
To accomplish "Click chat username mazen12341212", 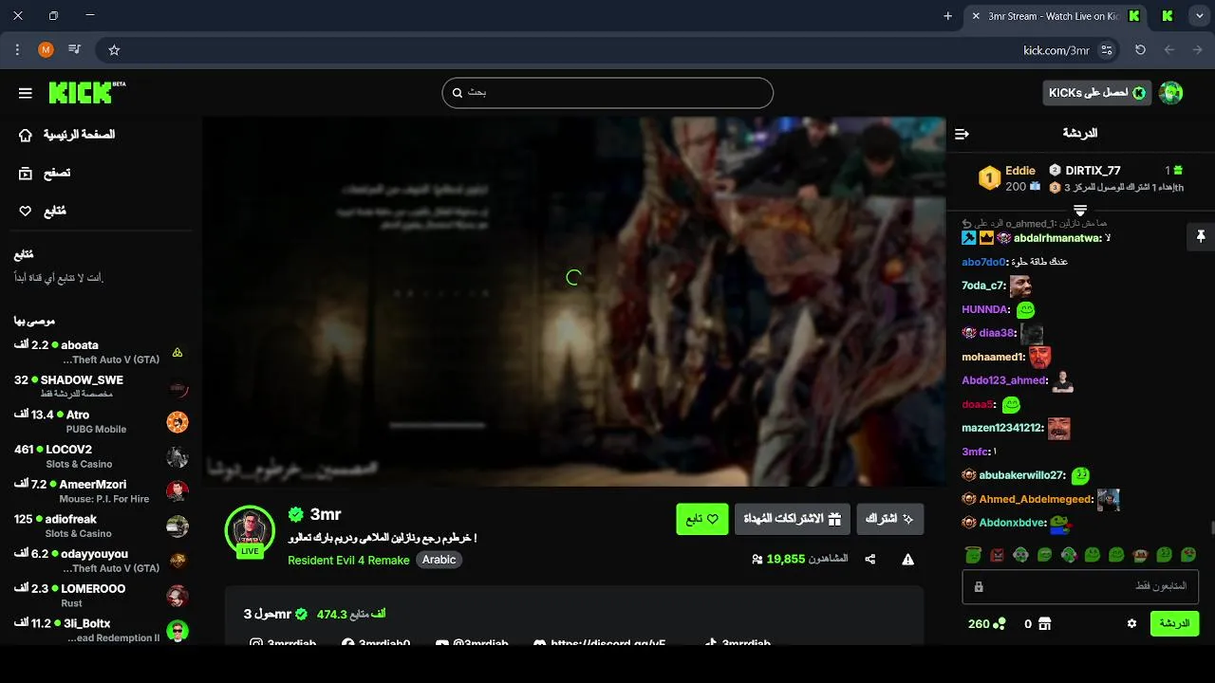I will tap(1001, 428).
